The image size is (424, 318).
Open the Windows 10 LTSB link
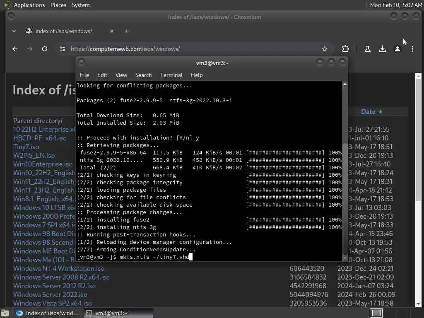(x=44, y=208)
